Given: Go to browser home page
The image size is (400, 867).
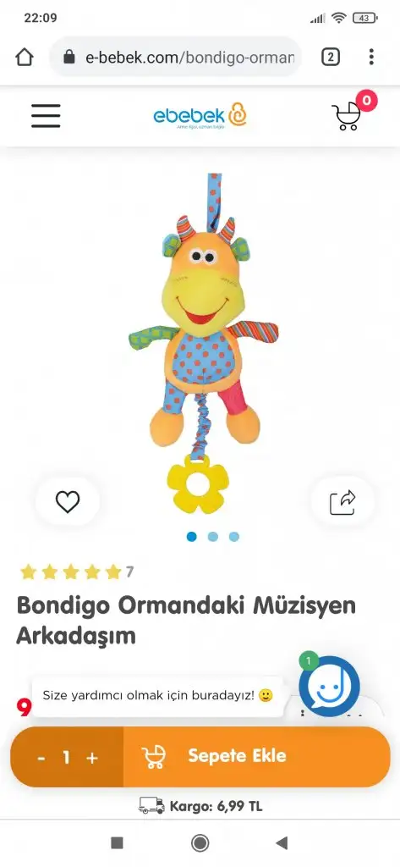Looking at the screenshot, I should 25,57.
